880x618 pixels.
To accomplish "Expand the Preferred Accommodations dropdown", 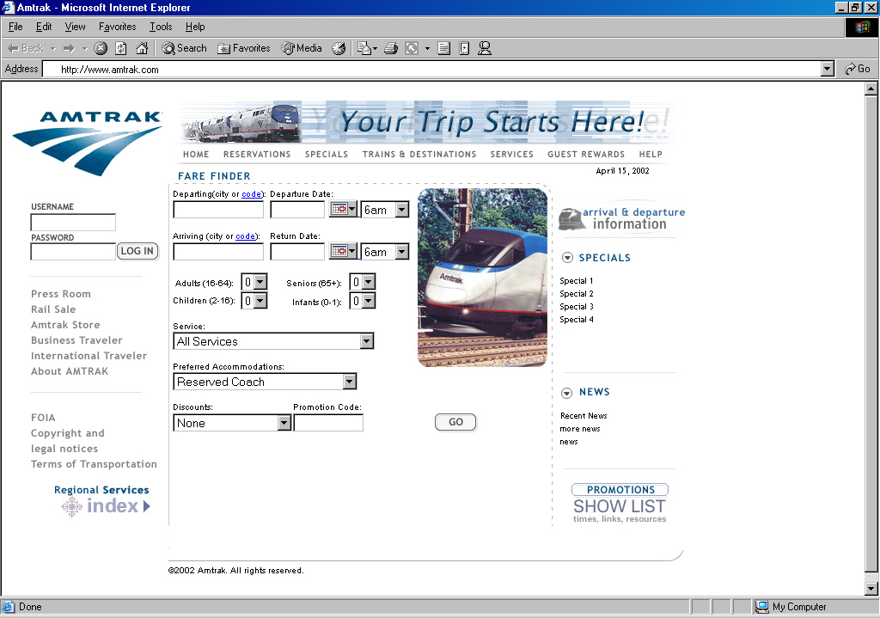I will [350, 382].
